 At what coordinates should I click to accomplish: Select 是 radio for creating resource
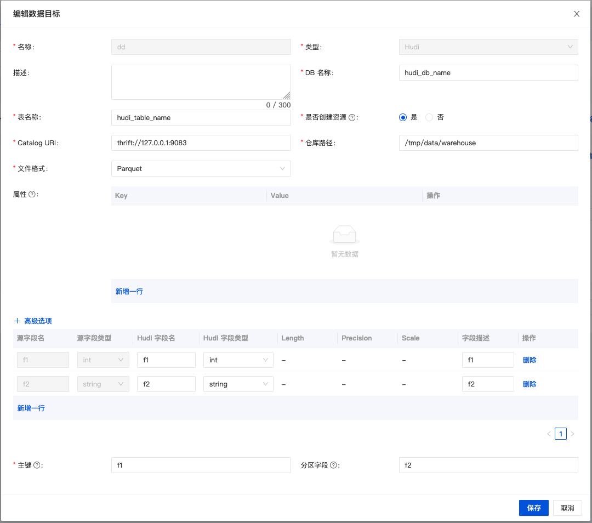click(403, 117)
